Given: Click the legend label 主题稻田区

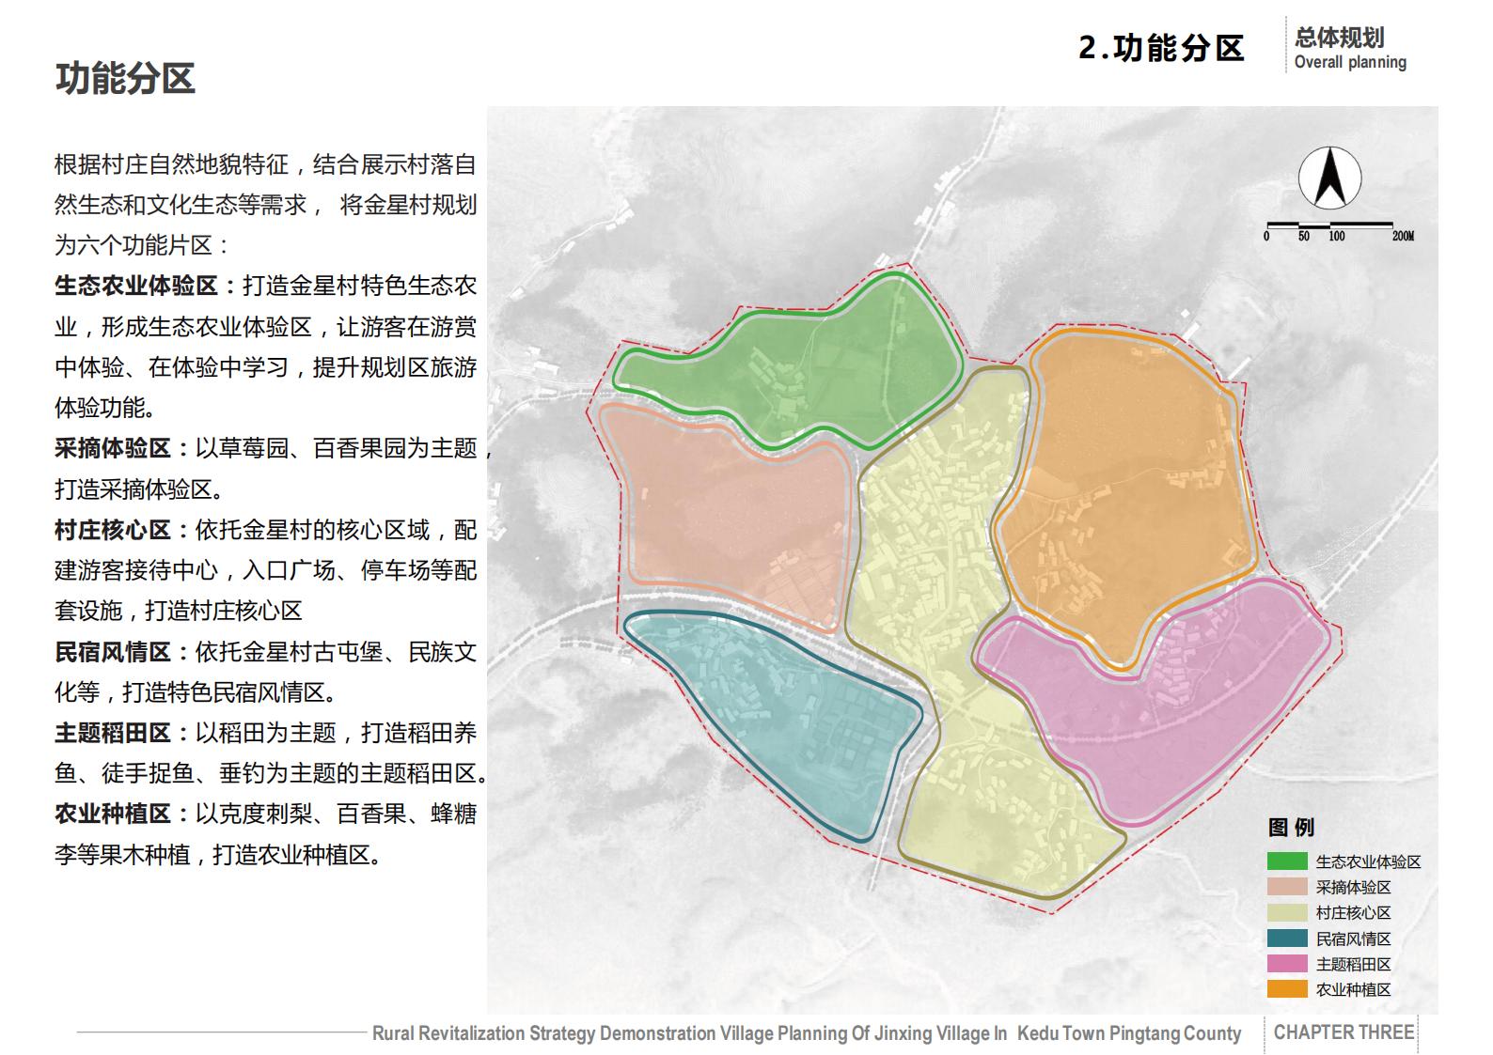Looking at the screenshot, I should 1353,964.
